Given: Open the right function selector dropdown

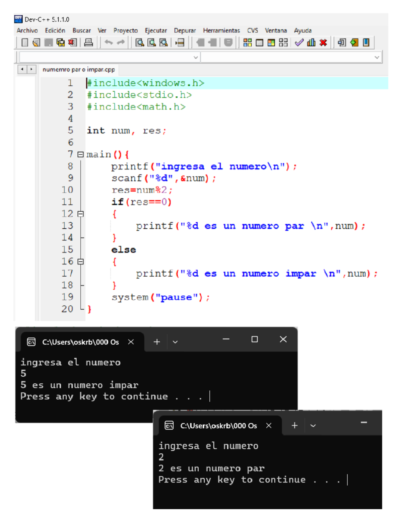Looking at the screenshot, I should click(377, 58).
